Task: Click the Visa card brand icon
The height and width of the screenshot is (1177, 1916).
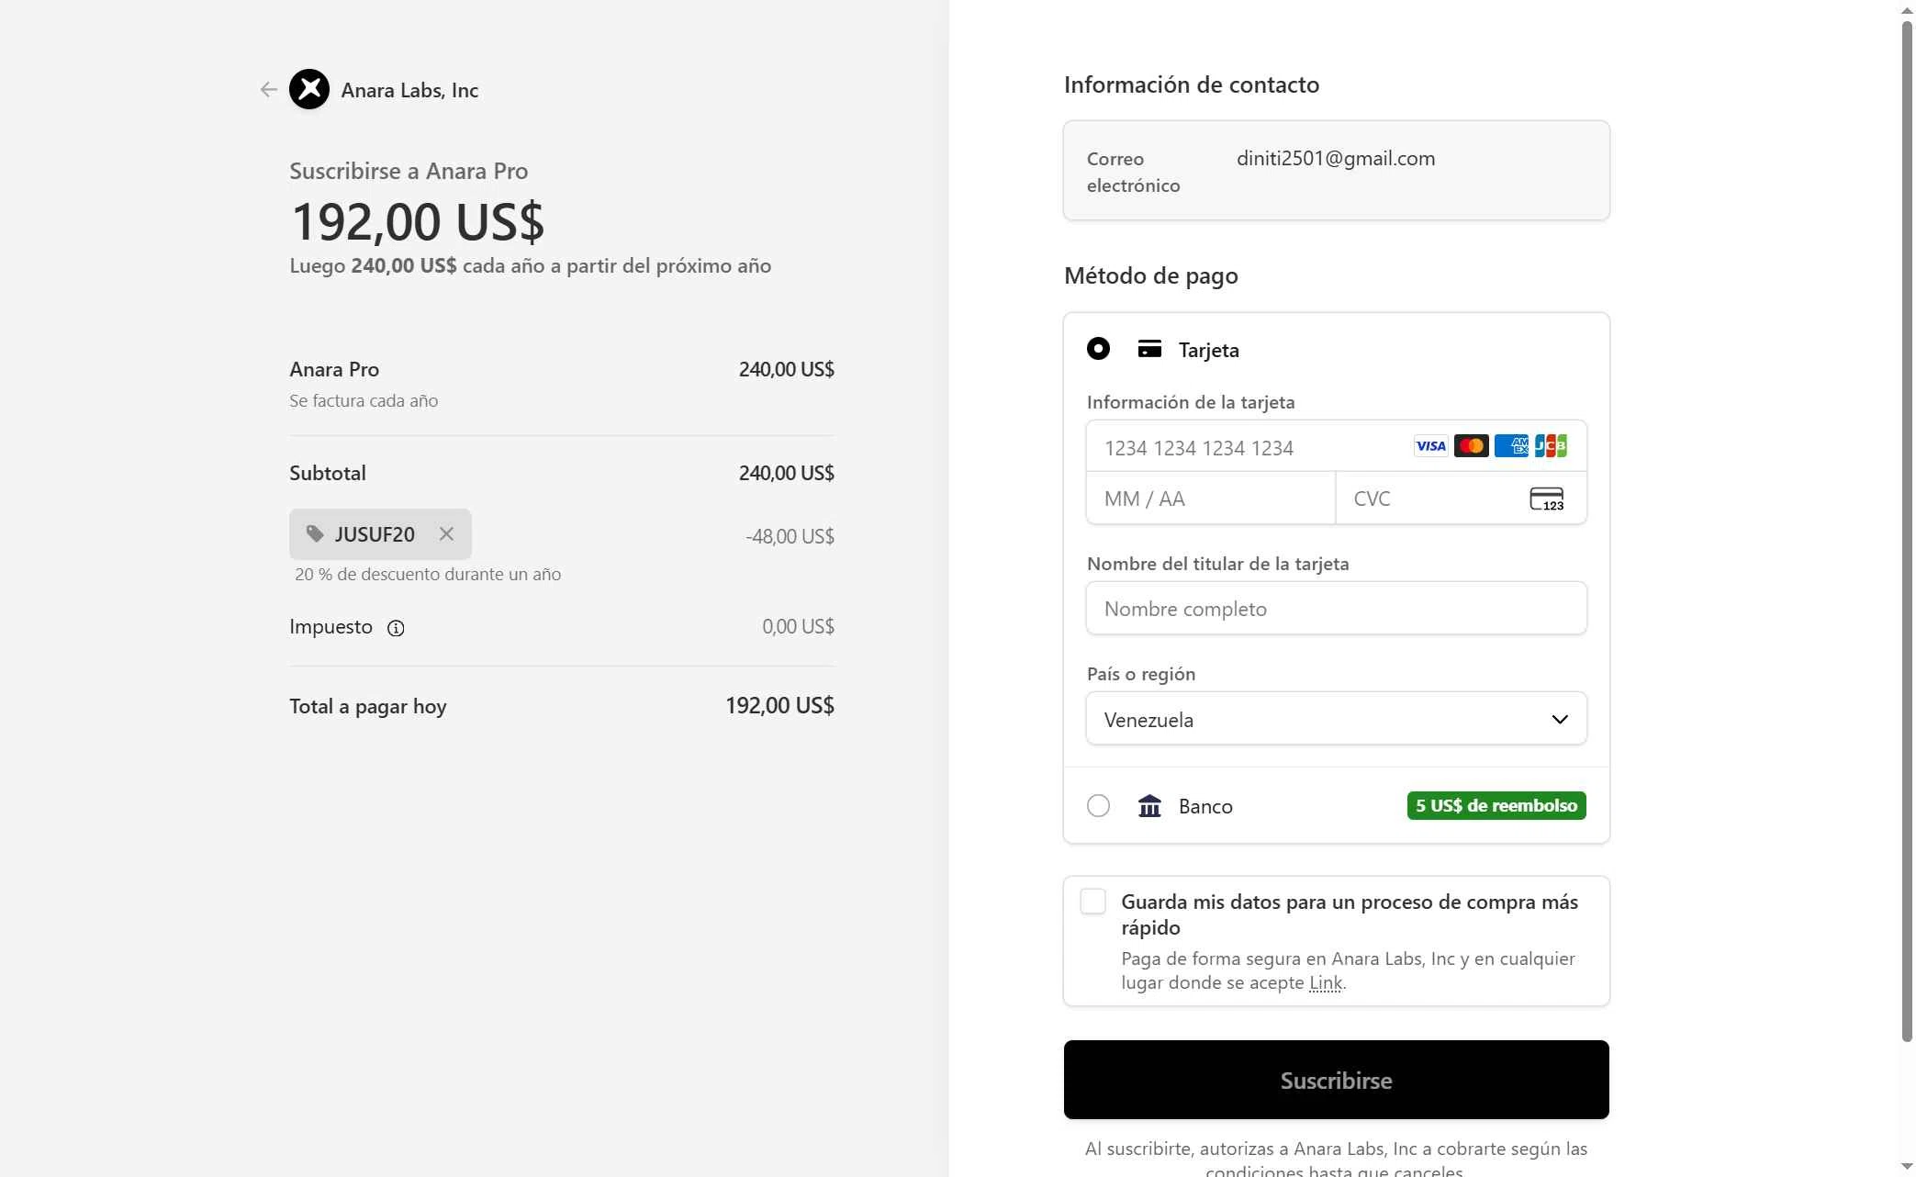Action: 1429,446
